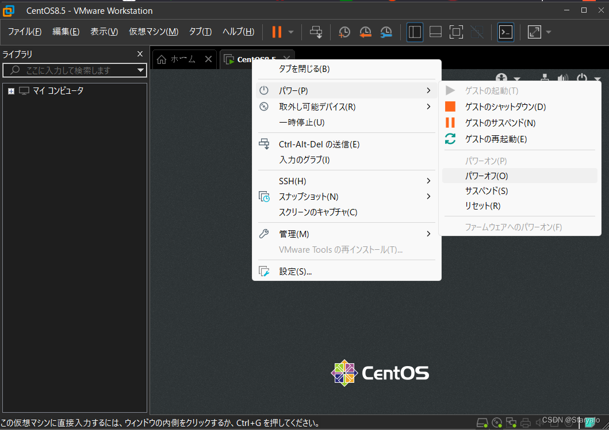Choose ゲストのサスペンド(N) in power submenu
The width and height of the screenshot is (609, 430).
[519, 123]
